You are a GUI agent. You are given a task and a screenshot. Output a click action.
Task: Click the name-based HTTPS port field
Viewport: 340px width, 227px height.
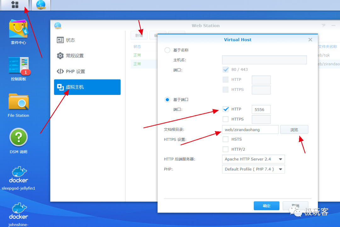point(261,90)
